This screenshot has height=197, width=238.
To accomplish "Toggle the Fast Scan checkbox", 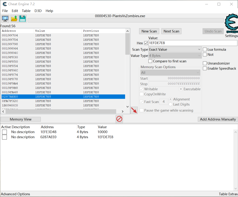I will tap(142, 102).
